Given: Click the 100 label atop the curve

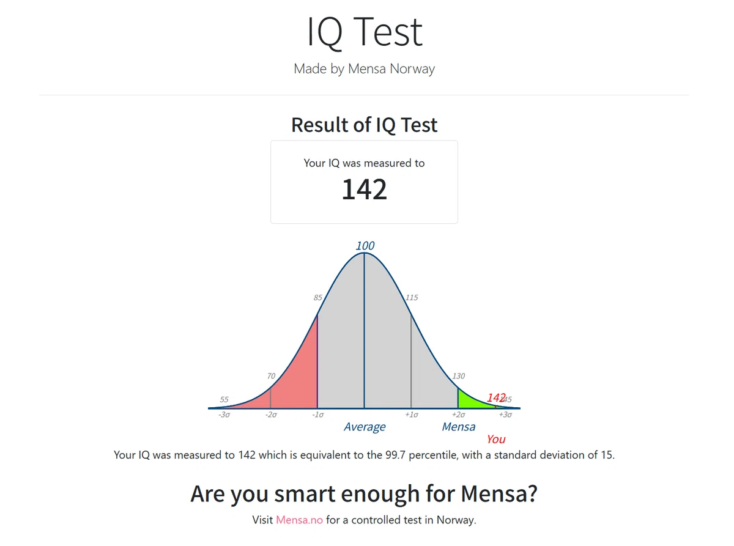Looking at the screenshot, I should 365,246.
